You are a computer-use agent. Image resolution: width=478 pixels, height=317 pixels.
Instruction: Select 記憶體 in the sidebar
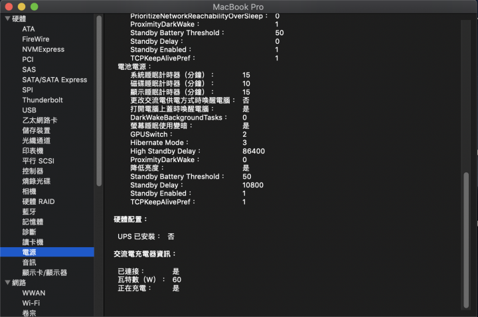[33, 222]
